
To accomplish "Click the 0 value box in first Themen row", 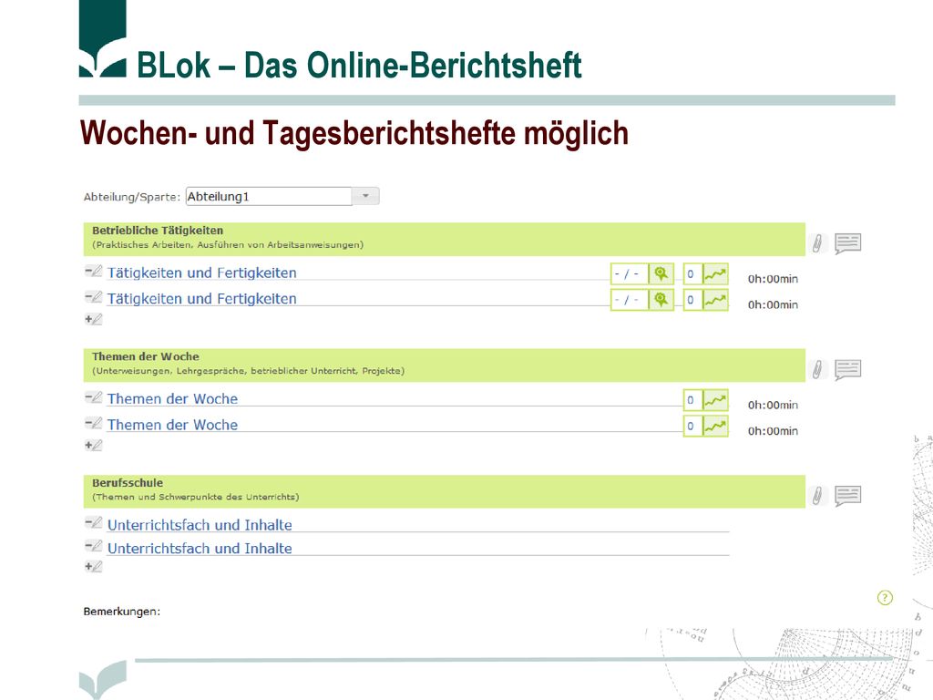I will click(x=692, y=400).
